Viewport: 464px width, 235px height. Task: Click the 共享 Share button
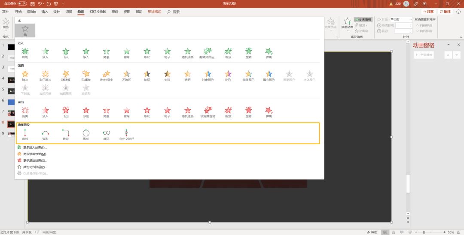click(428, 12)
